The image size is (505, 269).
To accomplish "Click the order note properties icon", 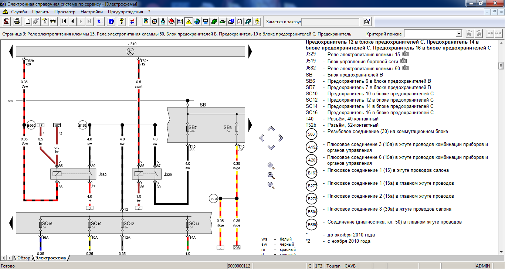I will tap(367, 21).
